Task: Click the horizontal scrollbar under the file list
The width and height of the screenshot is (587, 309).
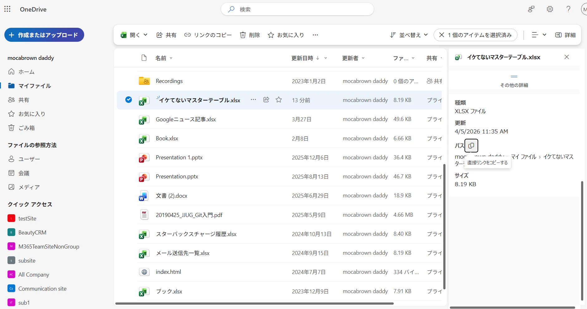Action: pyautogui.click(x=254, y=303)
